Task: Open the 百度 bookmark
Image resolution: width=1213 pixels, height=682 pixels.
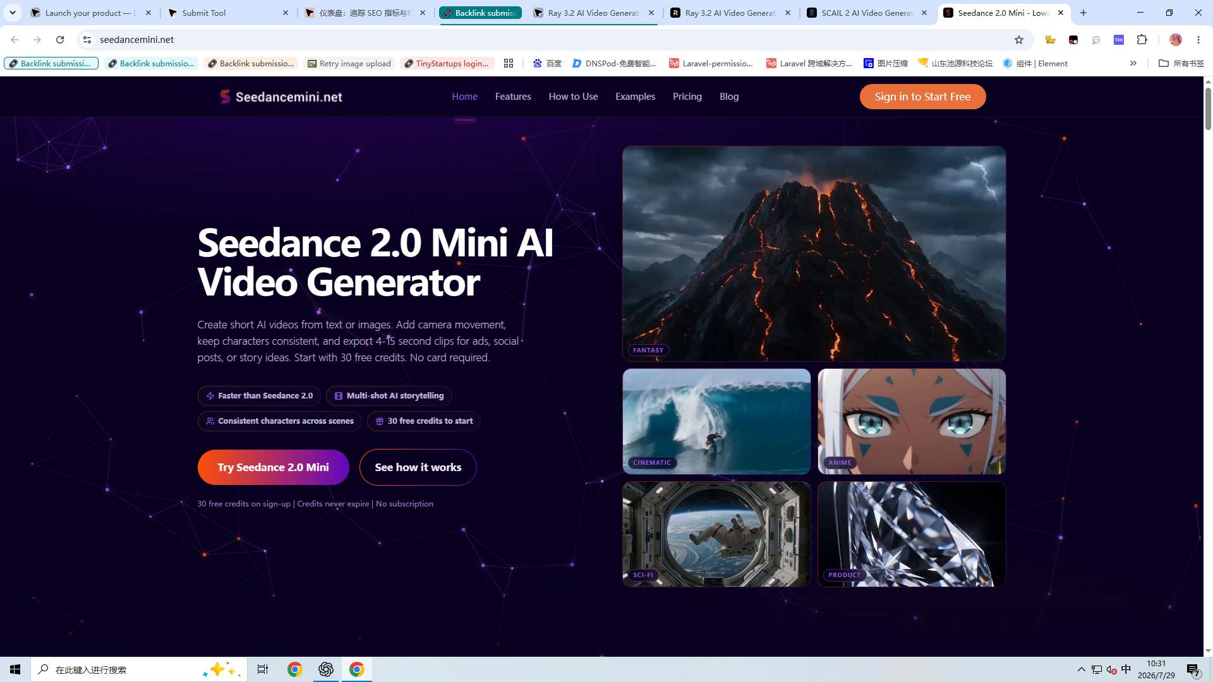Action: (547, 63)
